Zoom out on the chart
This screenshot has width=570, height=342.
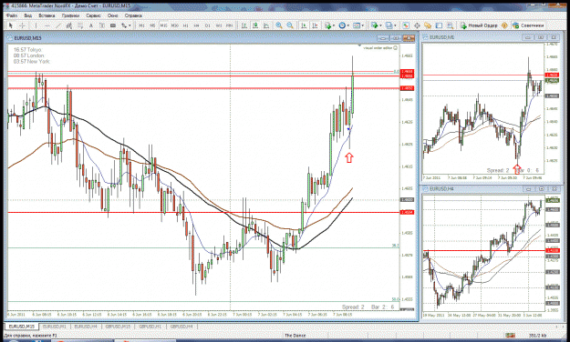click(290, 25)
